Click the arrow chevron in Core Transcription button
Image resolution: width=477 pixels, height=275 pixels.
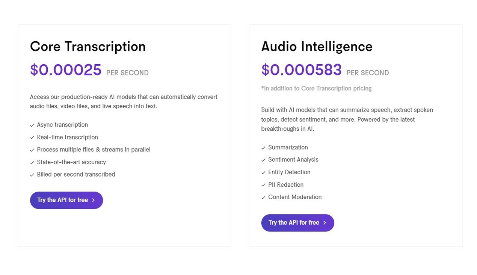point(94,200)
